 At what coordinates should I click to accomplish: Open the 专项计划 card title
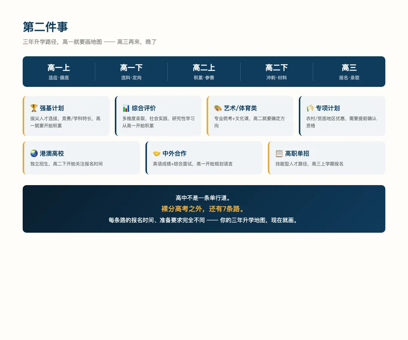(328, 108)
